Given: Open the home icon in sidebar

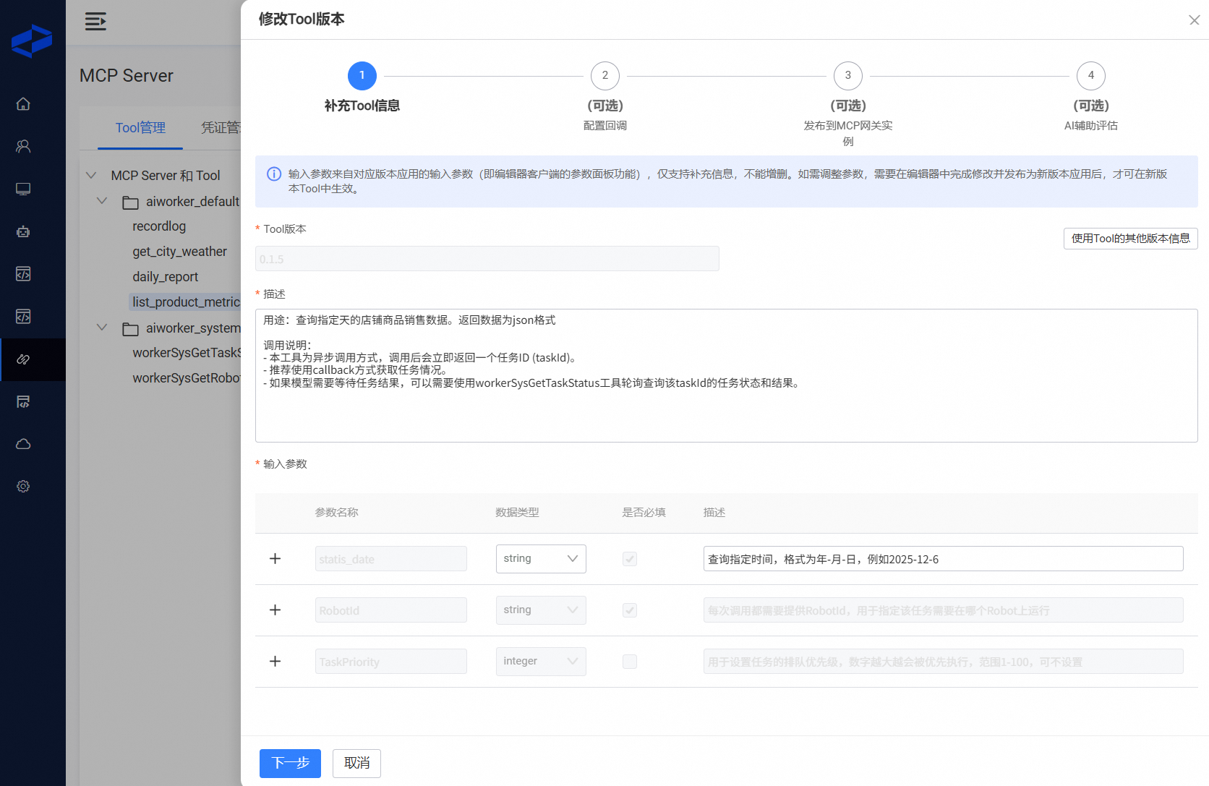Looking at the screenshot, I should pyautogui.click(x=23, y=104).
